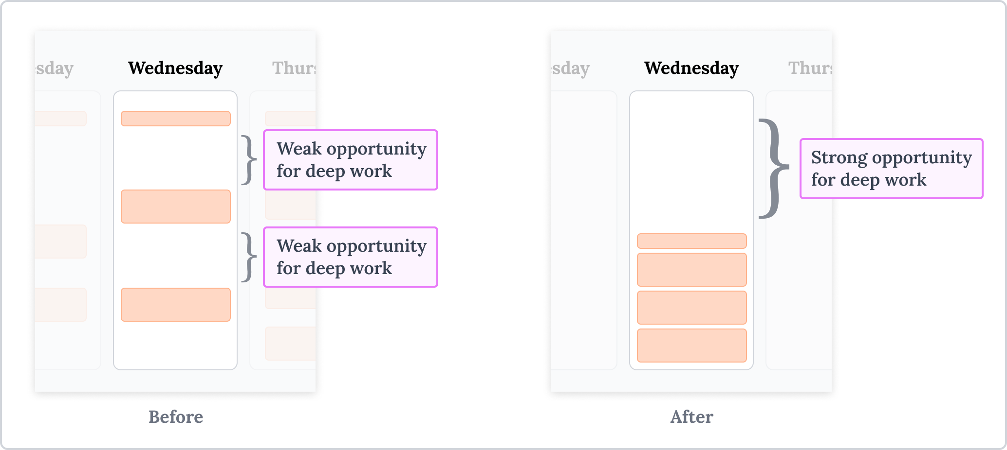Image resolution: width=1007 pixels, height=450 pixels.
Task: Click the "After" caption label
Action: point(691,417)
